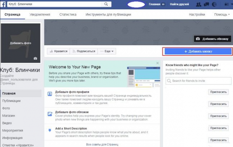This screenshot has height=147, width=233.
Task: Click Найти друзей in top bar
Action: pyautogui.click(x=179, y=4)
